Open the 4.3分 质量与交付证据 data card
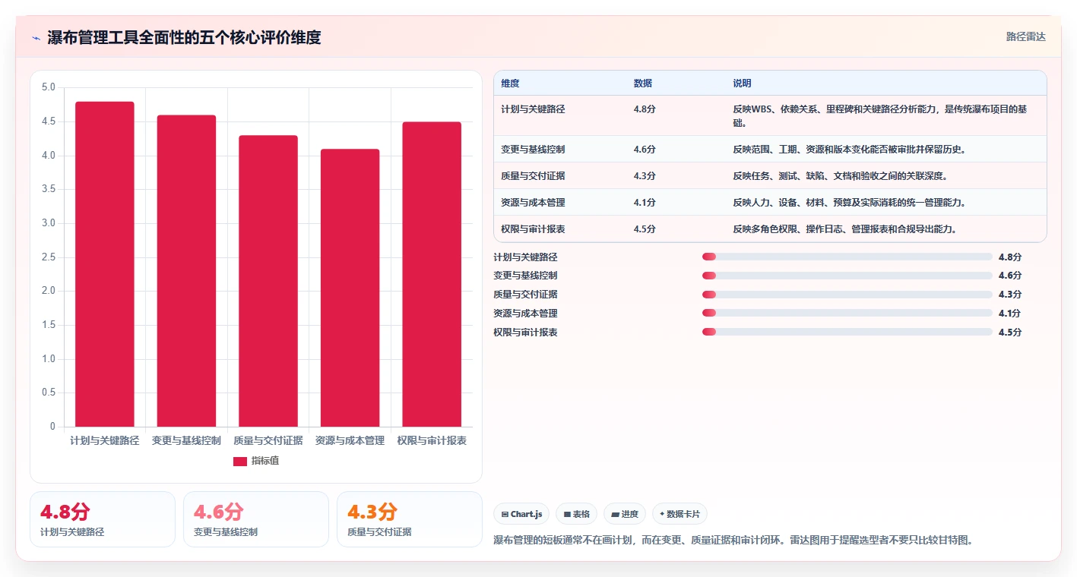 pos(410,519)
